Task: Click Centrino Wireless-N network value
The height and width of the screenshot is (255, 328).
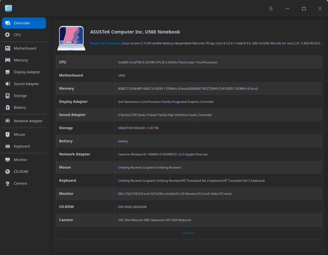Action: point(163,154)
